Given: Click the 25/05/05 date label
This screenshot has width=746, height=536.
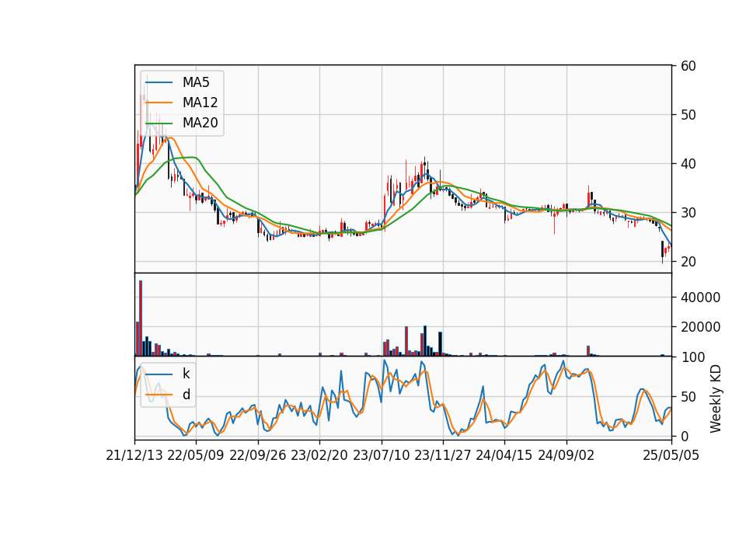Looking at the screenshot, I should point(671,455).
